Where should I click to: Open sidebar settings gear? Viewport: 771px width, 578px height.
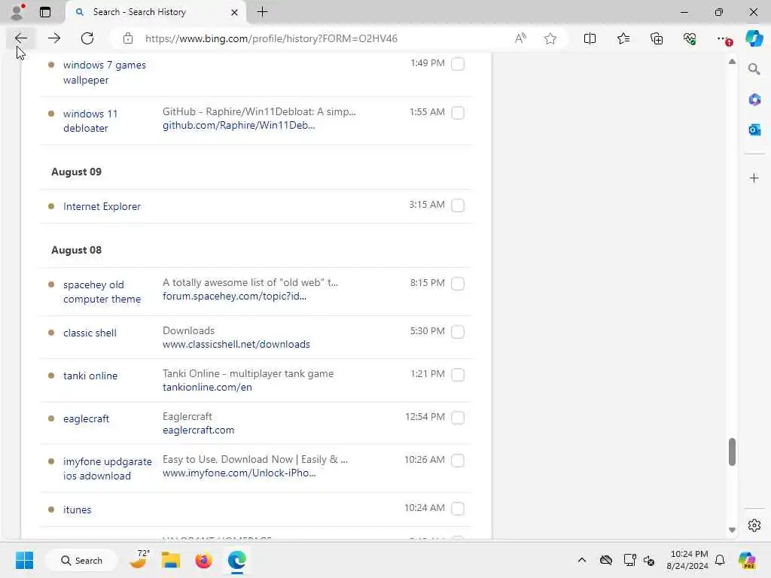[754, 525]
